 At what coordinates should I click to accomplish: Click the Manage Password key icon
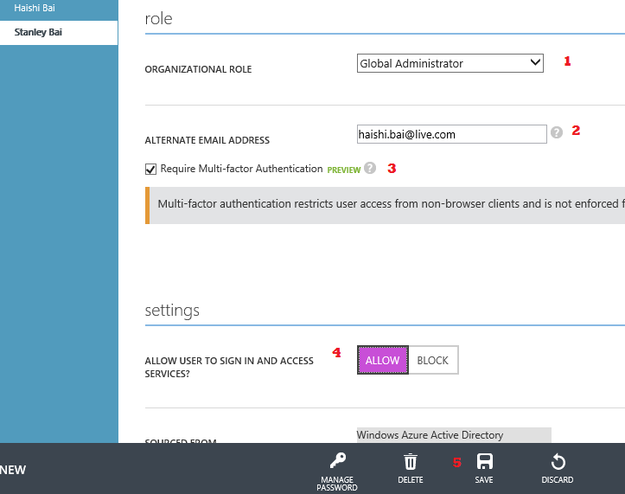click(x=338, y=461)
